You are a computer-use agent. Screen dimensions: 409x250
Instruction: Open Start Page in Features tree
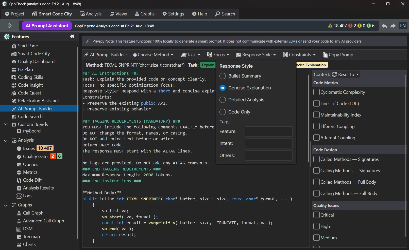(25, 46)
